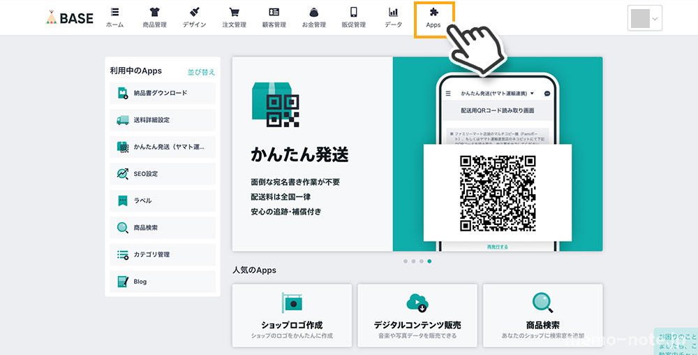Click the 送料詳細設定 truck icon

coord(122,120)
